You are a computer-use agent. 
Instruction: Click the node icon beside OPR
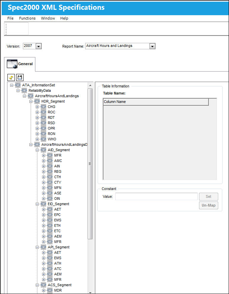[43, 129]
